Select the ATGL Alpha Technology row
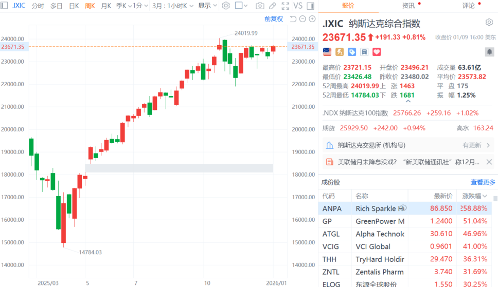 point(405,234)
